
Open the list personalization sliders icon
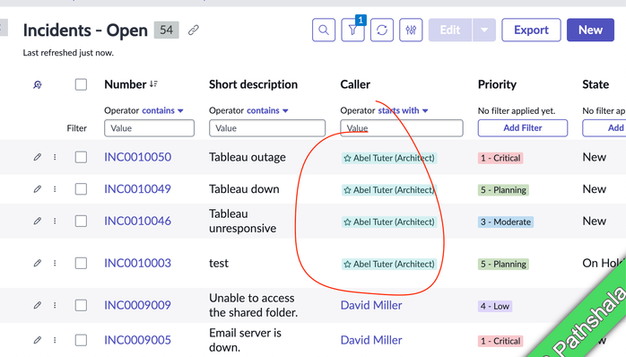click(x=411, y=30)
